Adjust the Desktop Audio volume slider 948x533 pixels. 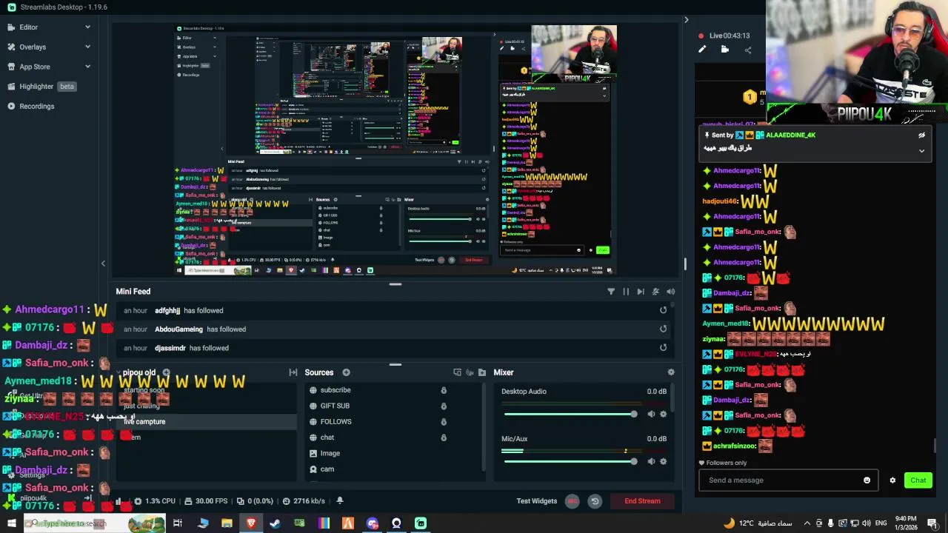coord(570,414)
